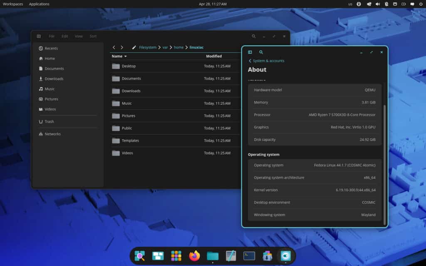Open the COSMIC Store from the dock
The image size is (426, 266).
tap(267, 256)
